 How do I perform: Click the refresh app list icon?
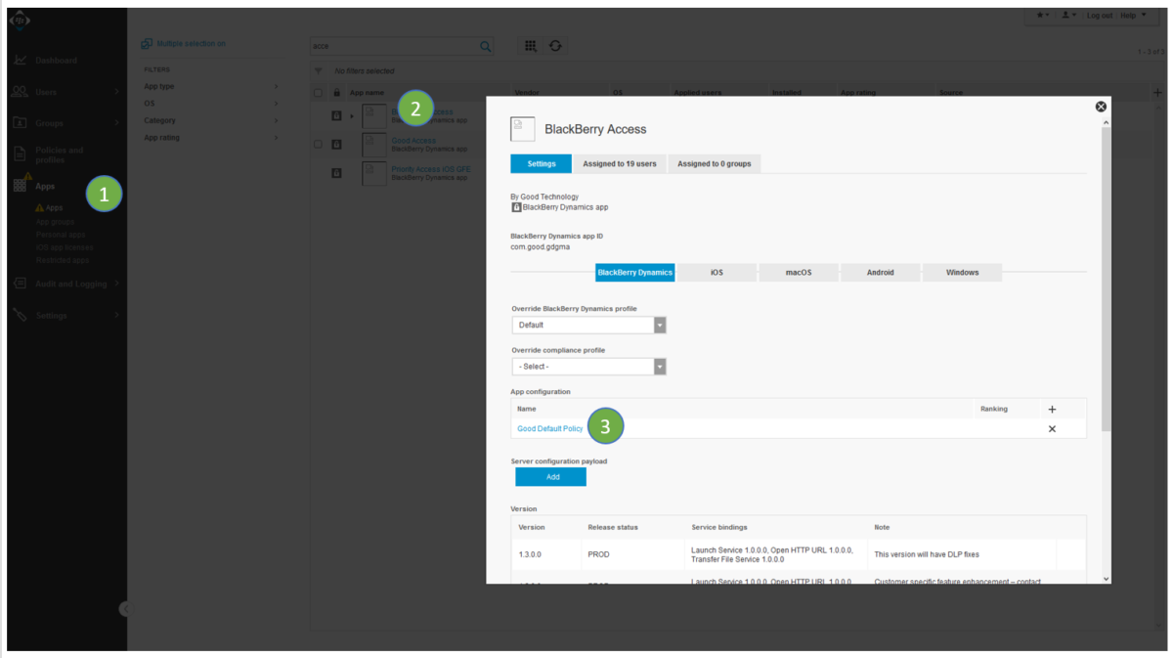pos(555,46)
